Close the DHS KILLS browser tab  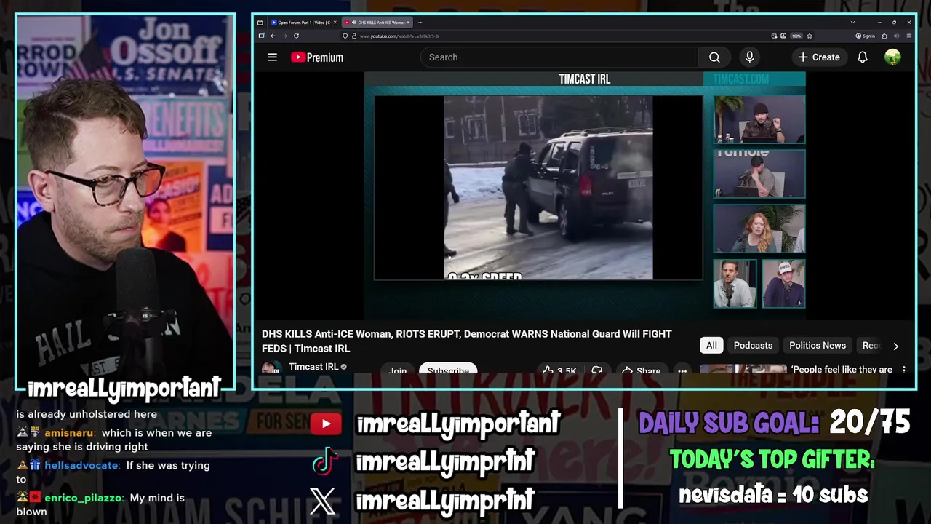(408, 23)
